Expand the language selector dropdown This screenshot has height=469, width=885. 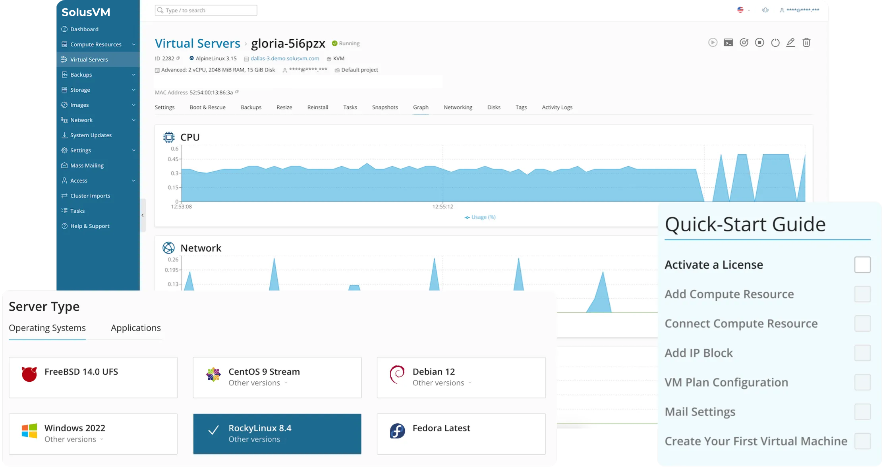click(743, 10)
